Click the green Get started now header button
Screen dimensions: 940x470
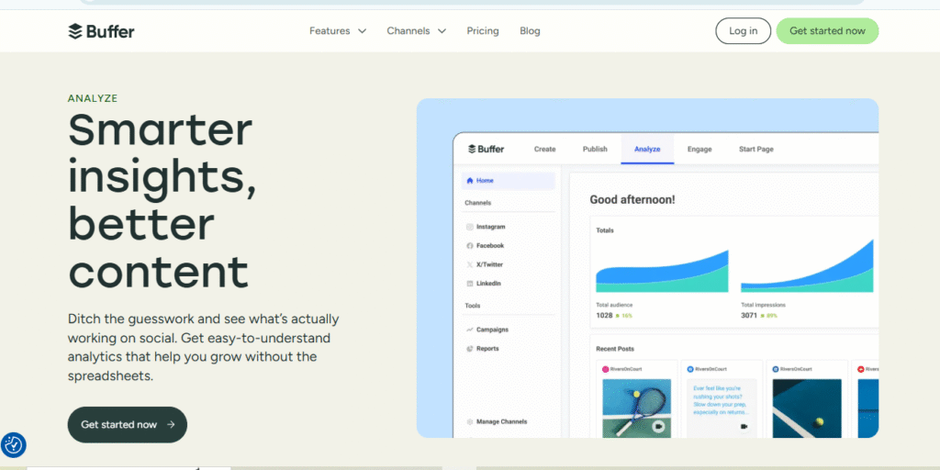(x=827, y=31)
